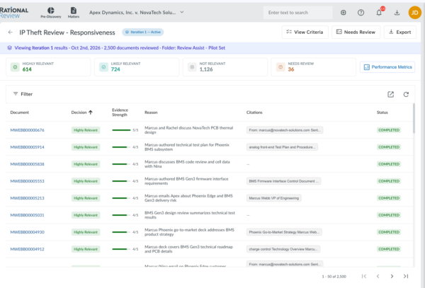Open the Matters section icon

click(74, 13)
